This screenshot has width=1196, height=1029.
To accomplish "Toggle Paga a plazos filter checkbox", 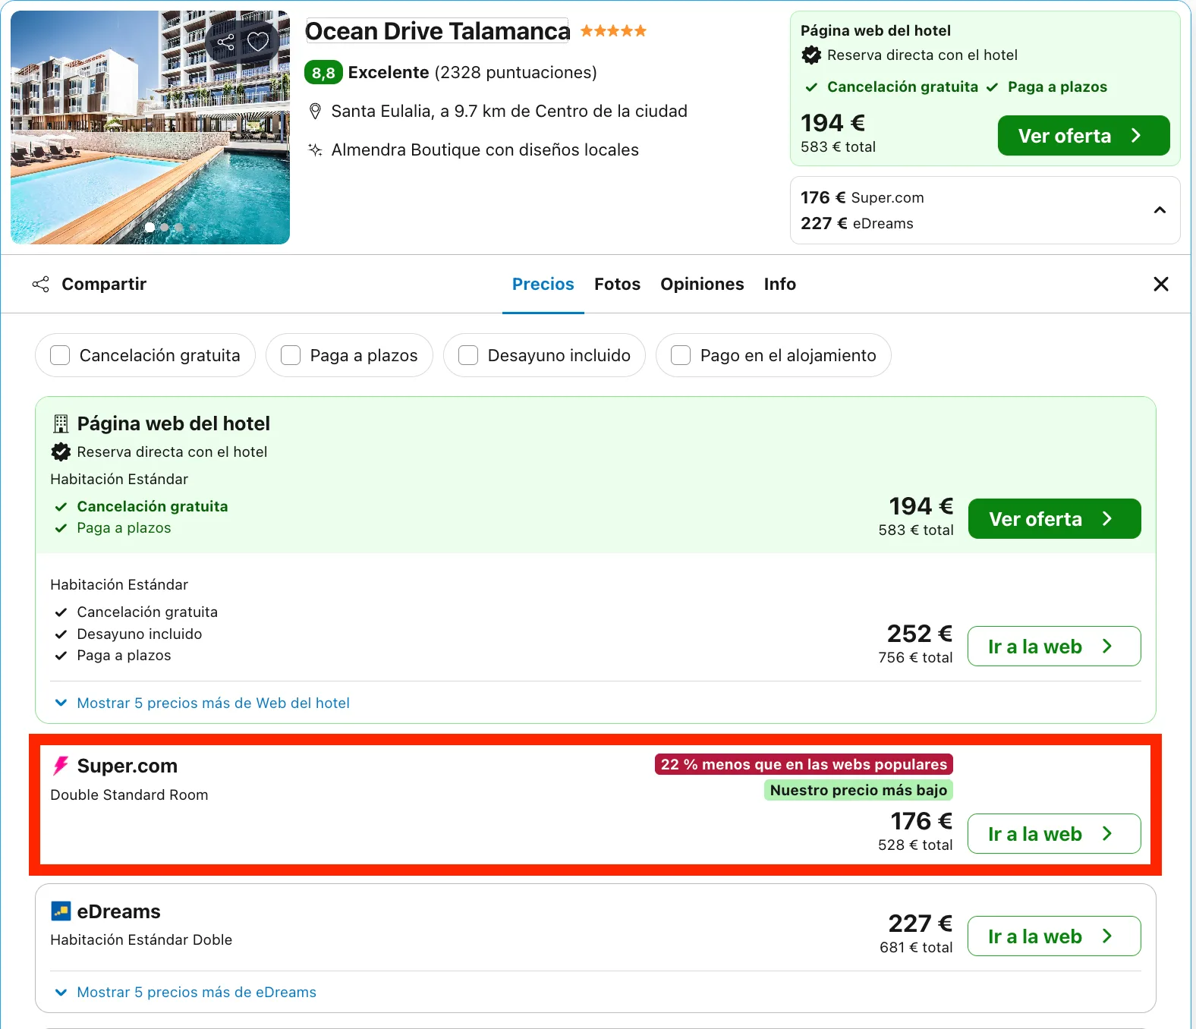I will (x=291, y=355).
